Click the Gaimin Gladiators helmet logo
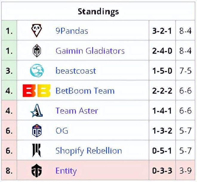Screen dimensions: 197x182 pos(37,51)
